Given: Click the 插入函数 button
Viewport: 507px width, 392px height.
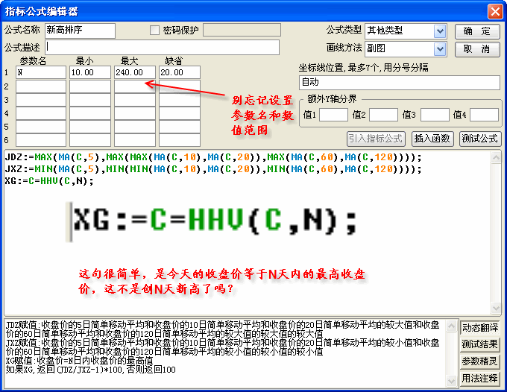Looking at the screenshot, I should point(432,139).
